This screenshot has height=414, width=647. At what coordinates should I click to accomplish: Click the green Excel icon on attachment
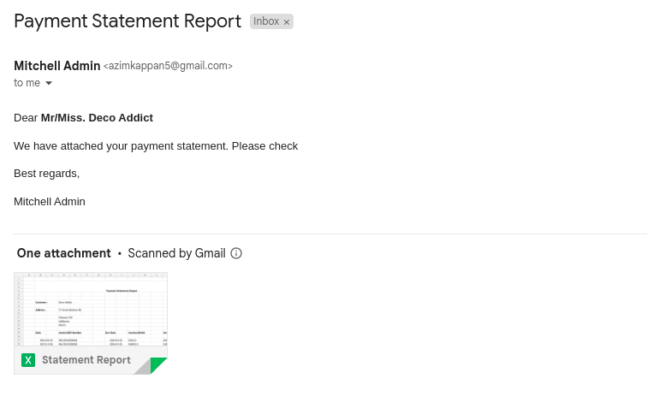point(28,360)
